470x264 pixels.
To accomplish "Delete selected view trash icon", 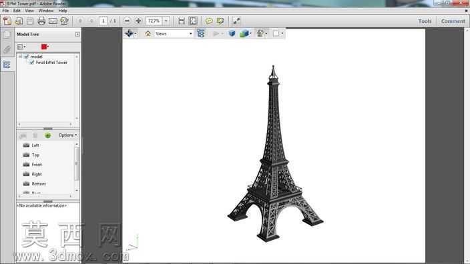I will [35, 135].
